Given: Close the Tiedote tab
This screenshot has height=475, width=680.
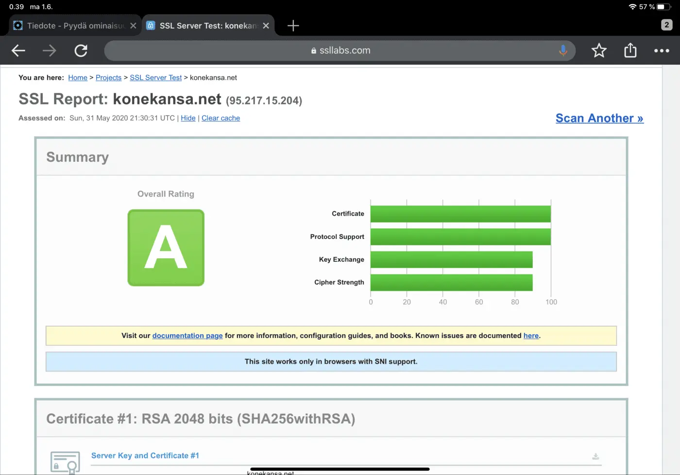Looking at the screenshot, I should coord(133,26).
